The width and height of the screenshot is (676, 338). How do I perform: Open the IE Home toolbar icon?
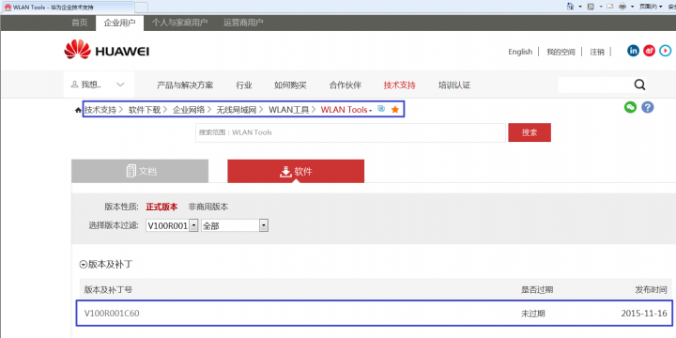571,7
